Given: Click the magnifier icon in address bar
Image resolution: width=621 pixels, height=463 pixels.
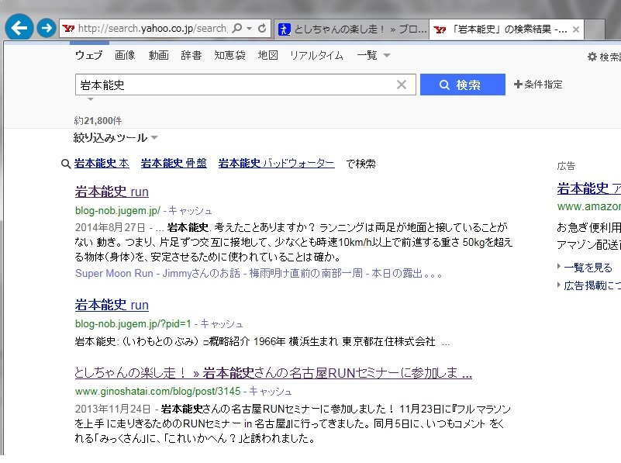Looking at the screenshot, I should 236,28.
